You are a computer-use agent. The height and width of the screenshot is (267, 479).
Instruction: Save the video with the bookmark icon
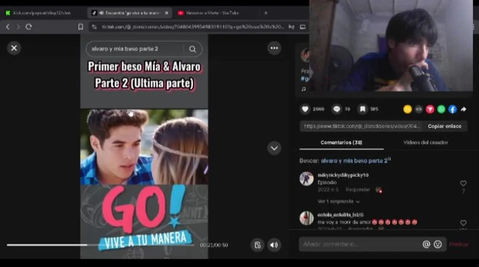click(x=362, y=109)
